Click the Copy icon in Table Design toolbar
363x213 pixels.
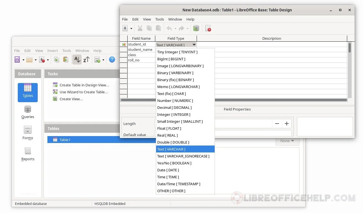click(149, 28)
